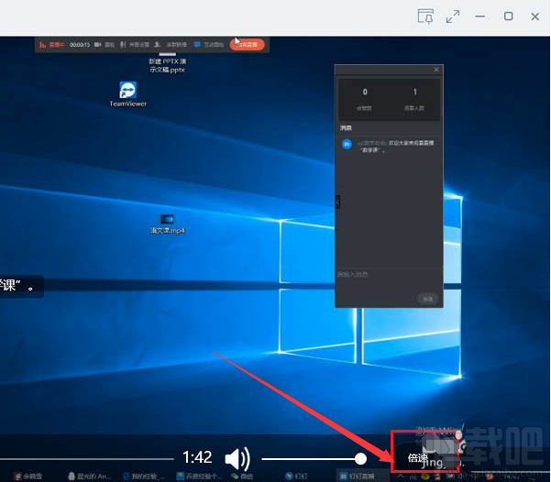Viewport: 551px width, 482px height.
Task: Open multi-group broadcast in the live toolbar
Action: click(x=171, y=45)
